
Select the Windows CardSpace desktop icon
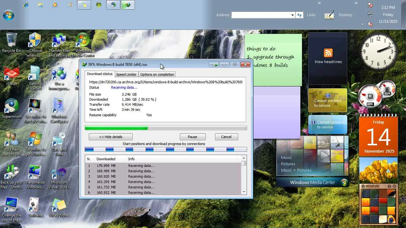click(59, 111)
